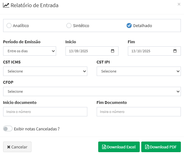Open the CFOP select list
This screenshot has width=184, height=154.
tap(92, 91)
